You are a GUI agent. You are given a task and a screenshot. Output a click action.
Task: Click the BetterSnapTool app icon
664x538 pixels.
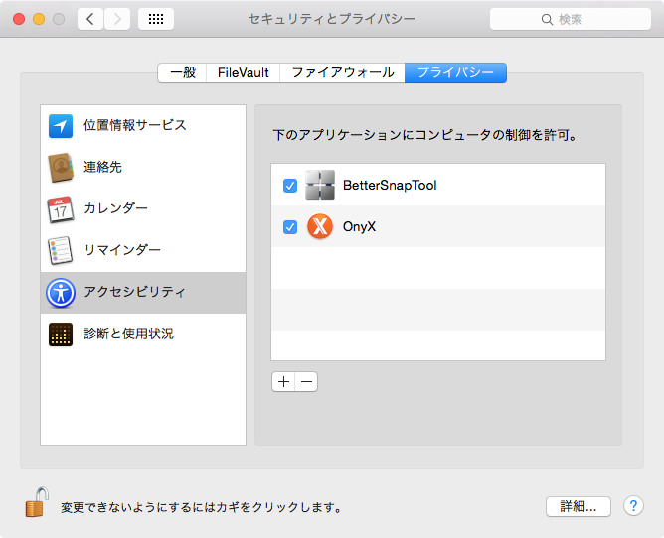tap(320, 185)
